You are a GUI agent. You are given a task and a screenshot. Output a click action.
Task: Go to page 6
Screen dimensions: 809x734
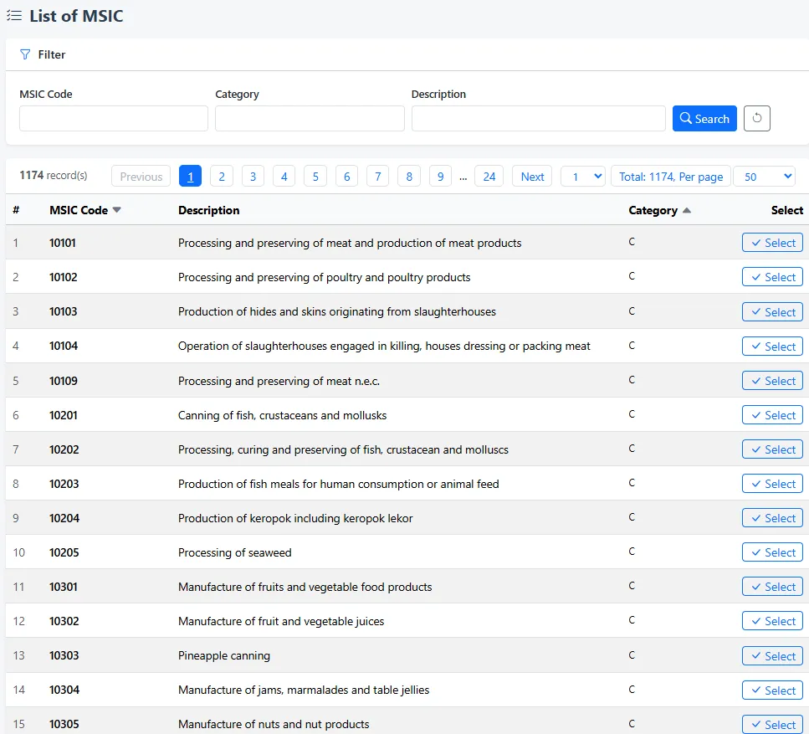coord(346,176)
